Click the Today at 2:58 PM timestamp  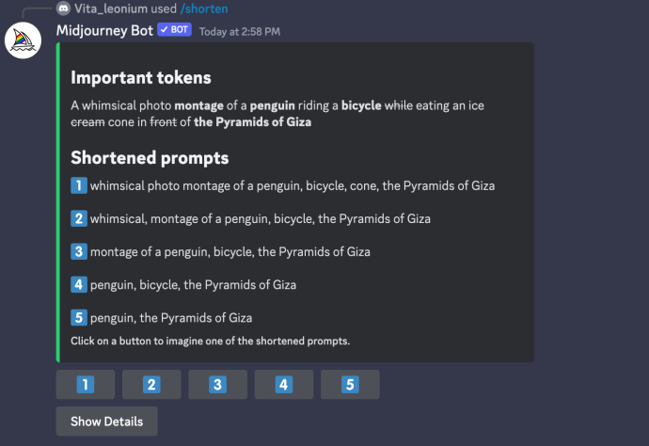(x=240, y=32)
